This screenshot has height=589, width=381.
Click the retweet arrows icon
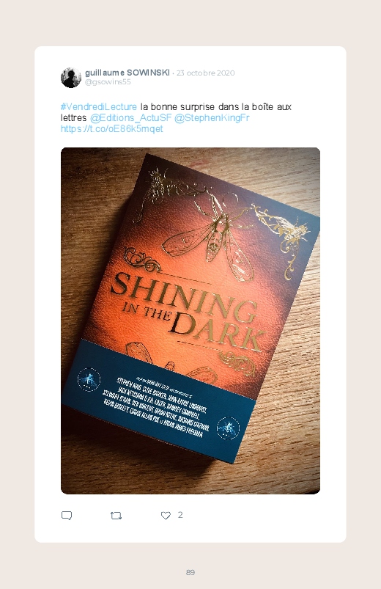click(x=116, y=516)
